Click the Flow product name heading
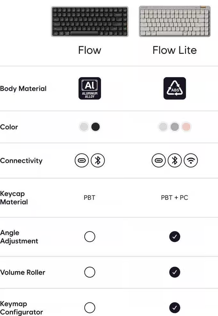 pyautogui.click(x=90, y=50)
